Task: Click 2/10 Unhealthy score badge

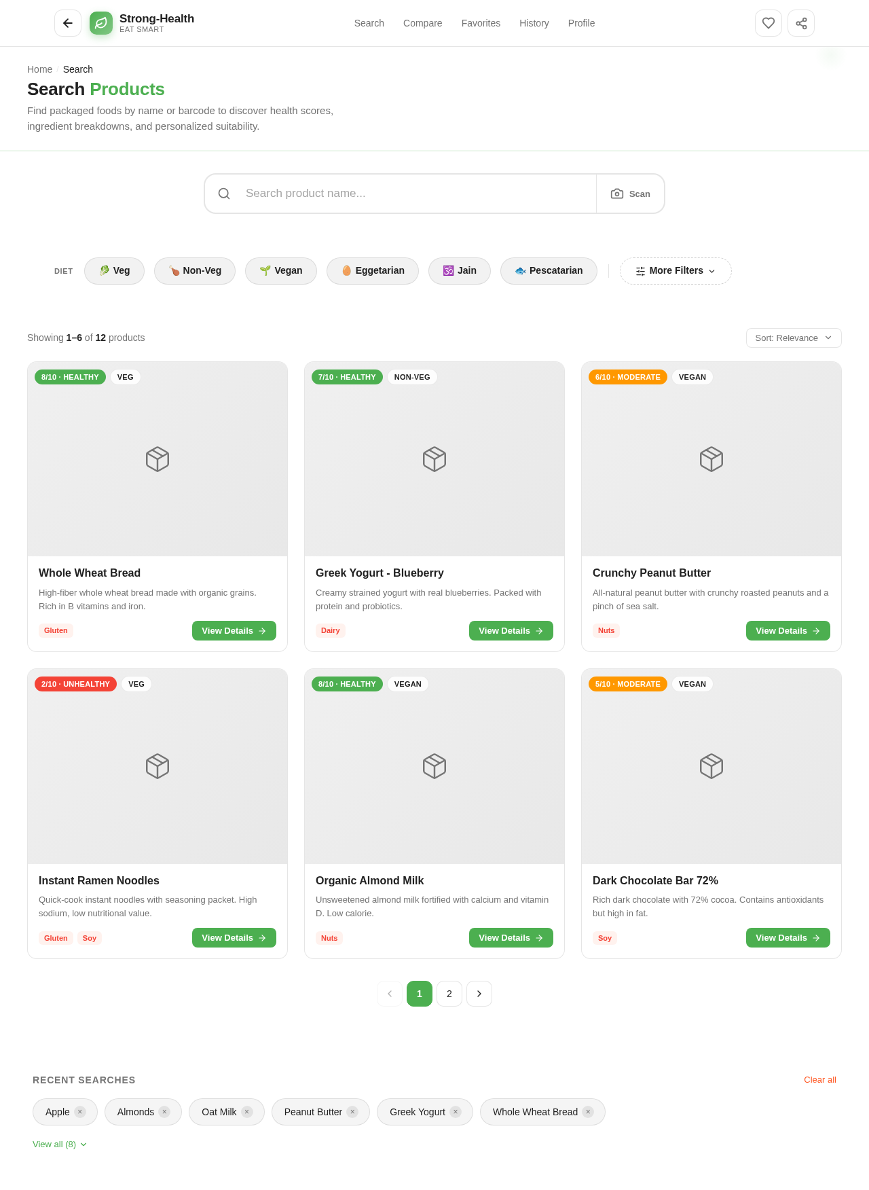Action: point(75,684)
